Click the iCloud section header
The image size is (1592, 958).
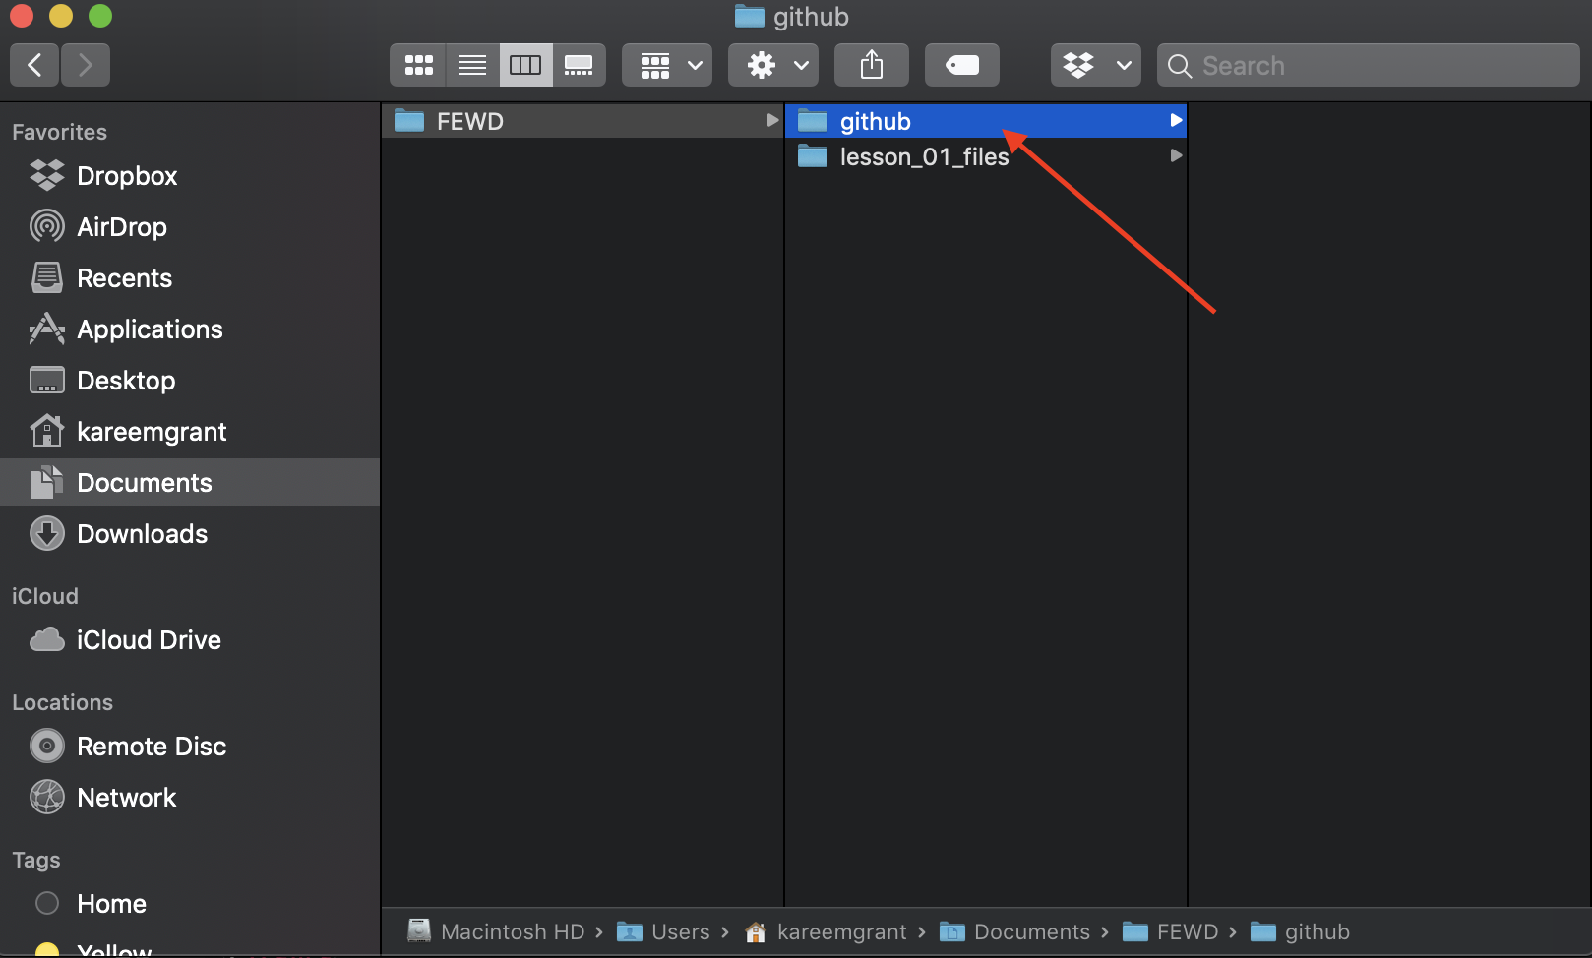(44, 596)
